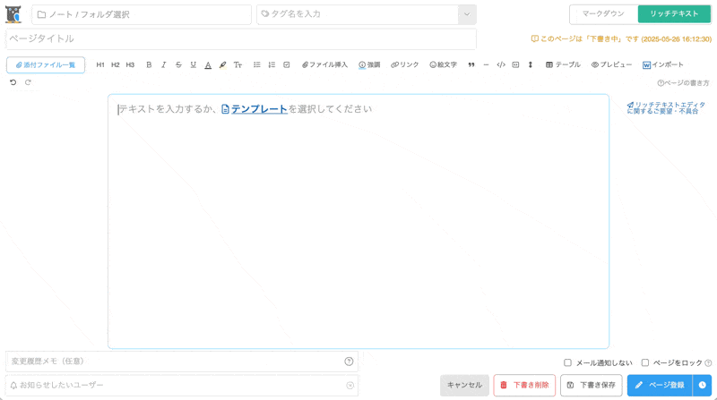This screenshot has width=717, height=400.
Task: Click the vertical arrows toolbar icon
Action: (531, 64)
